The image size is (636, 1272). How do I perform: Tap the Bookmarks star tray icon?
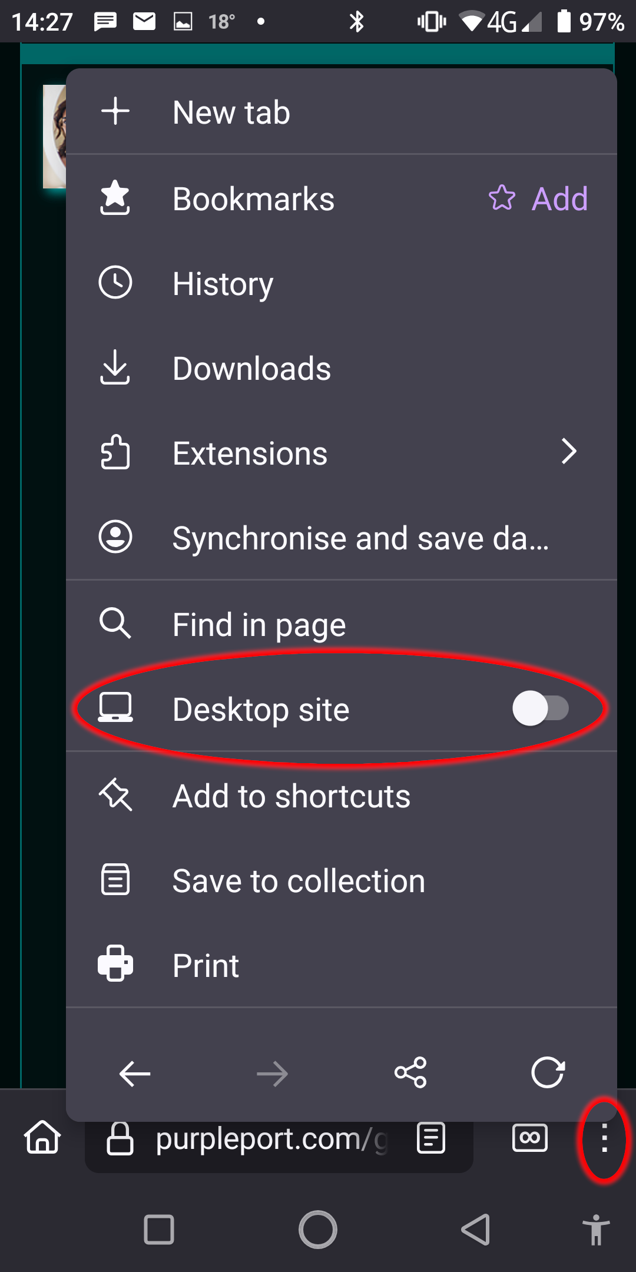(x=115, y=197)
